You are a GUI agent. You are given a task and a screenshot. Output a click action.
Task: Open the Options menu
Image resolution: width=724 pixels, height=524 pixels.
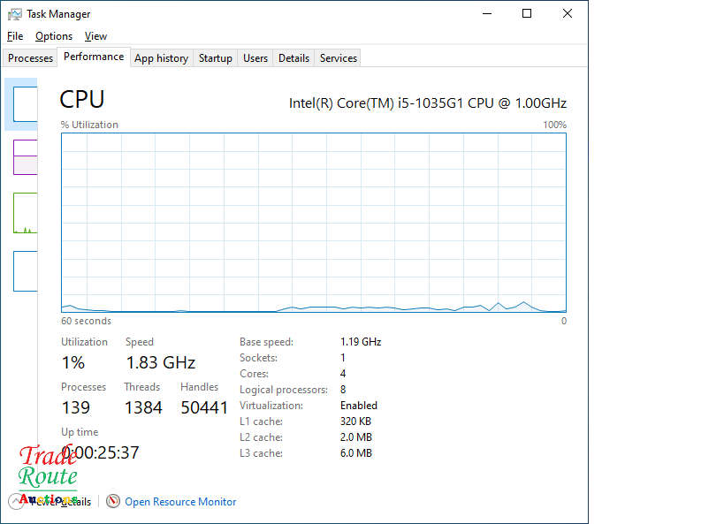(54, 36)
